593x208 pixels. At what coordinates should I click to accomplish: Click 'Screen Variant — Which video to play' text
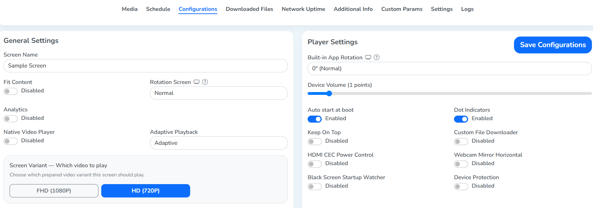(x=58, y=165)
